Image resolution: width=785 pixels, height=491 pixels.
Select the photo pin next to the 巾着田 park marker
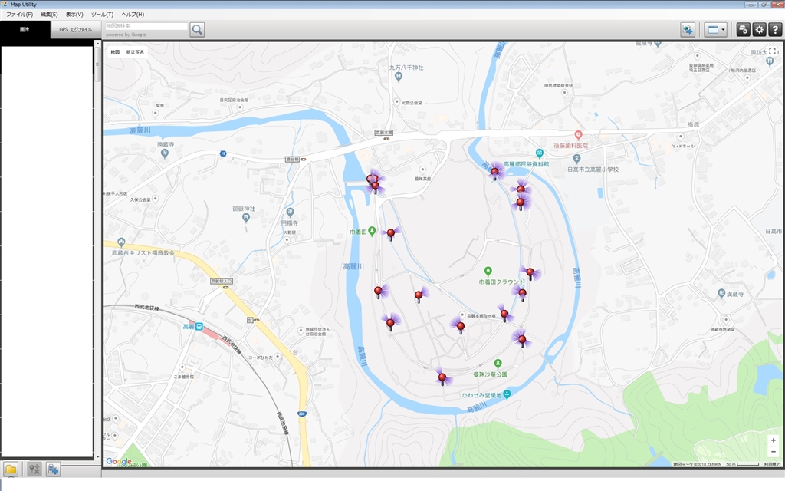[x=390, y=234]
